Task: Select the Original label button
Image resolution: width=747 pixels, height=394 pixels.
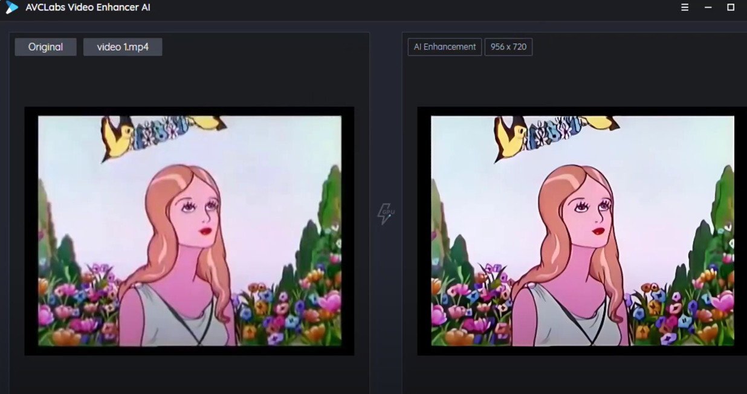Action: tap(45, 47)
